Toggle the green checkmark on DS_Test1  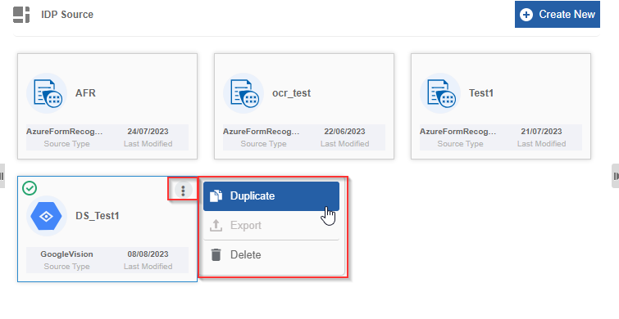tap(30, 188)
